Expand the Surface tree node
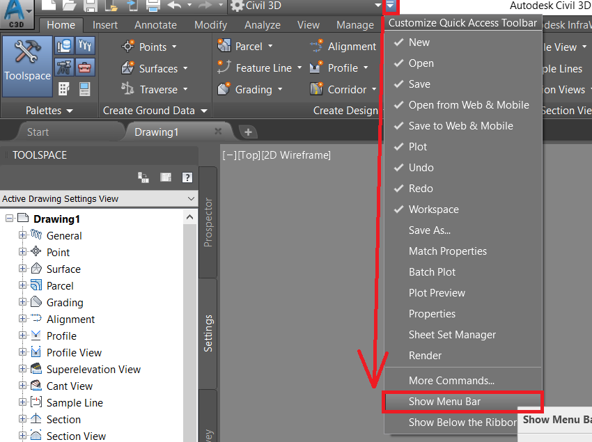The width and height of the screenshot is (592, 442). [23, 269]
